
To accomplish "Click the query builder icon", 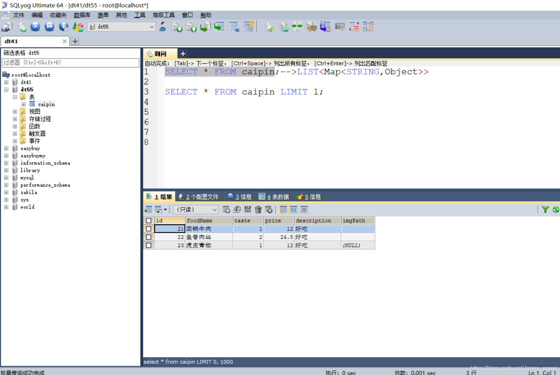I will [x=354, y=27].
